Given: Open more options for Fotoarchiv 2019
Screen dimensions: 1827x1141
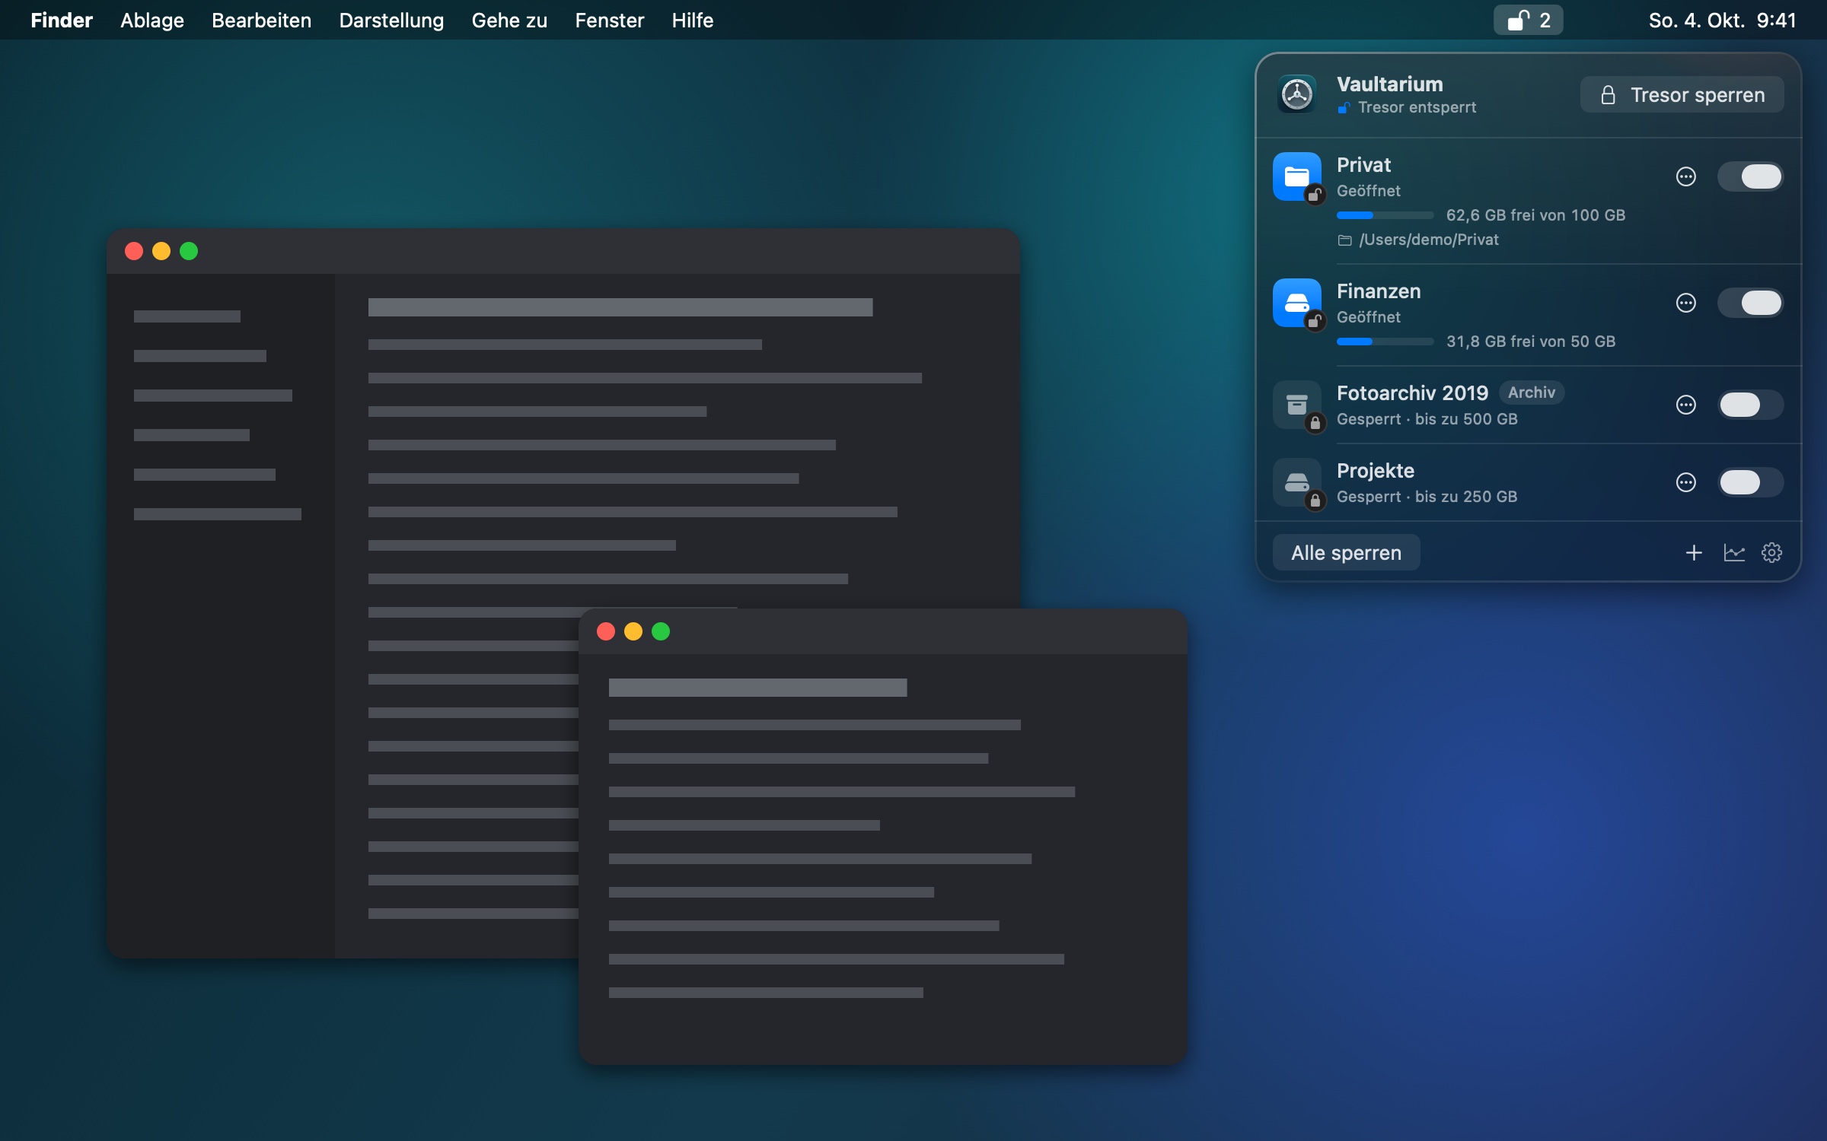Looking at the screenshot, I should [1685, 405].
